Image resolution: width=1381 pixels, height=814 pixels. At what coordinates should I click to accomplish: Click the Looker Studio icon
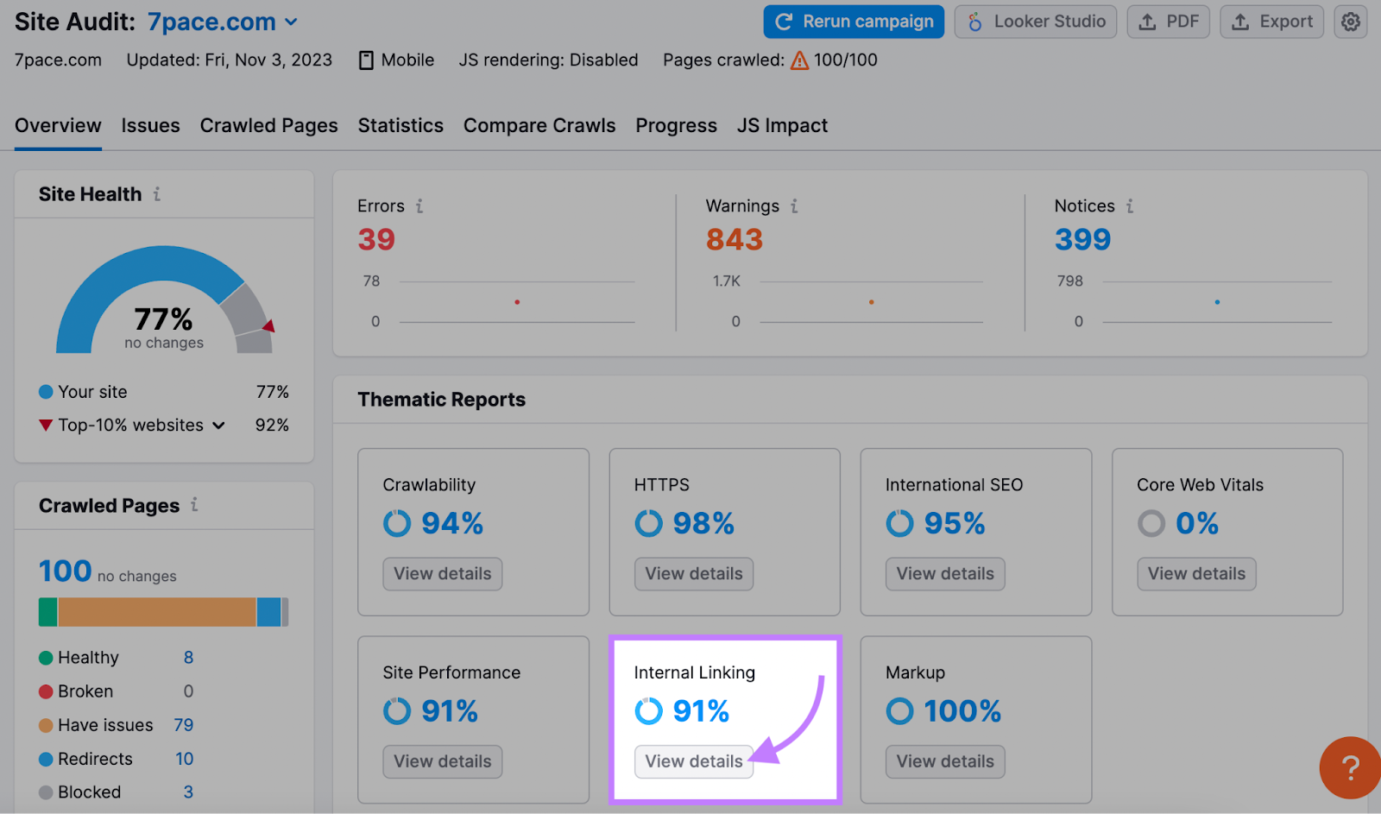coord(976,22)
